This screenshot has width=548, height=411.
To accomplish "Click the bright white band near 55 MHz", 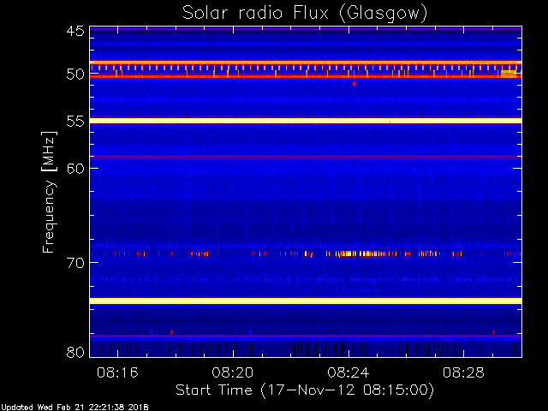I will [306, 121].
